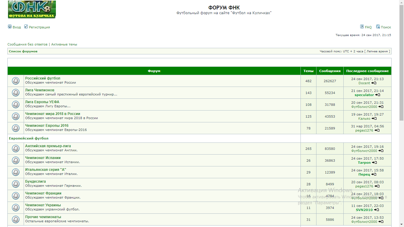Go to Список форумов breadcrumb
This screenshot has height=227, width=404.
click(x=23, y=51)
